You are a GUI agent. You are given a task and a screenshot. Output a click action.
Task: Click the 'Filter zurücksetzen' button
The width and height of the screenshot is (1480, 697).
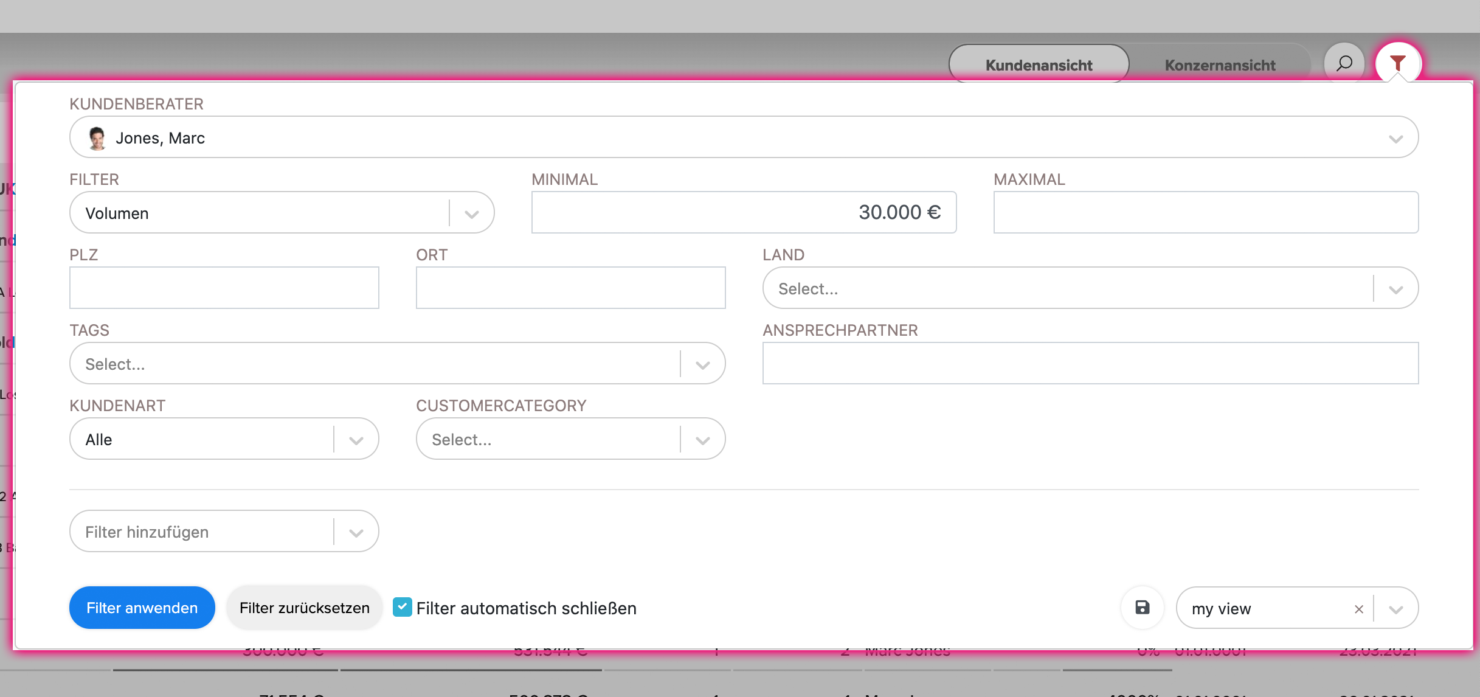[x=304, y=608]
